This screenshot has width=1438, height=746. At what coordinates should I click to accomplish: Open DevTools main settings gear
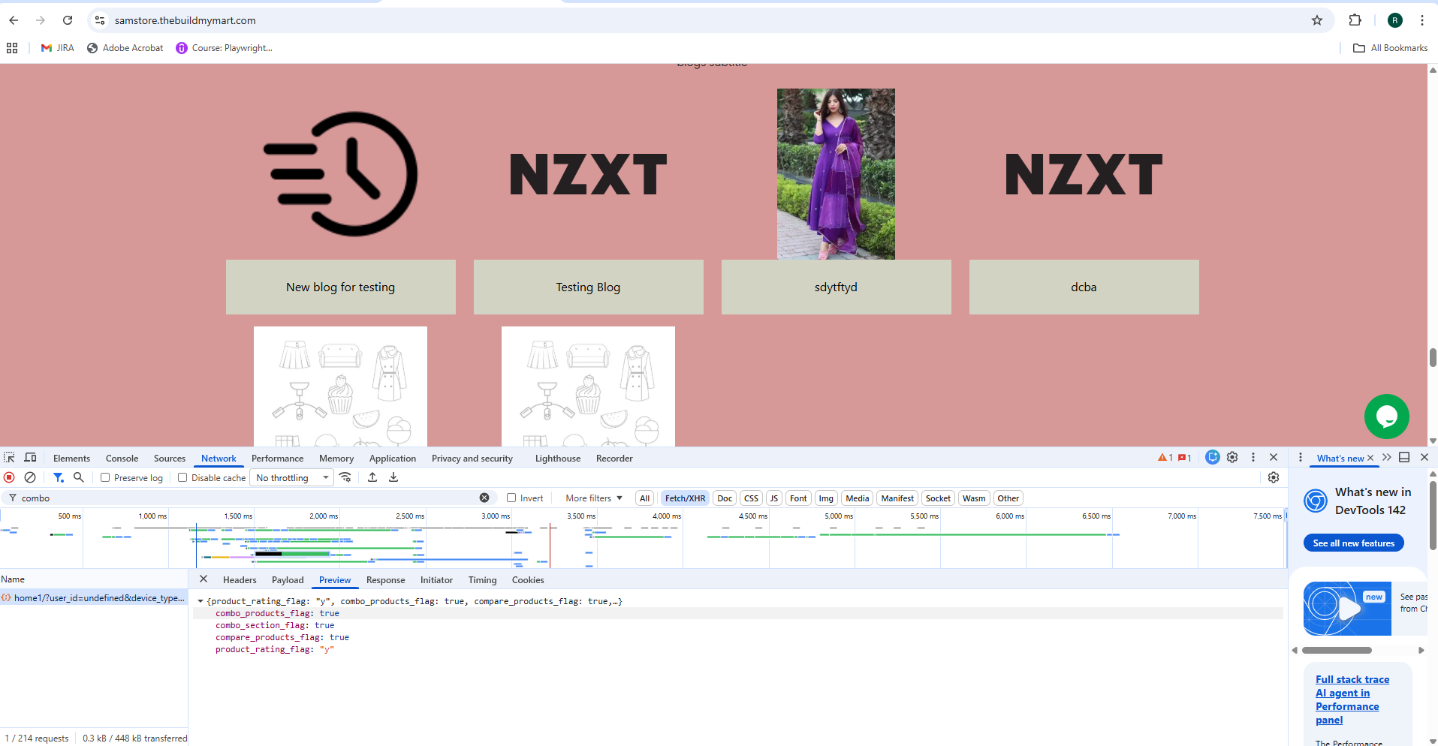coord(1232,457)
